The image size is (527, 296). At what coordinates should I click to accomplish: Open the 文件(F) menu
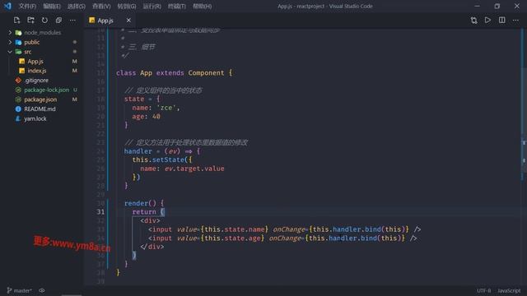click(x=27, y=6)
